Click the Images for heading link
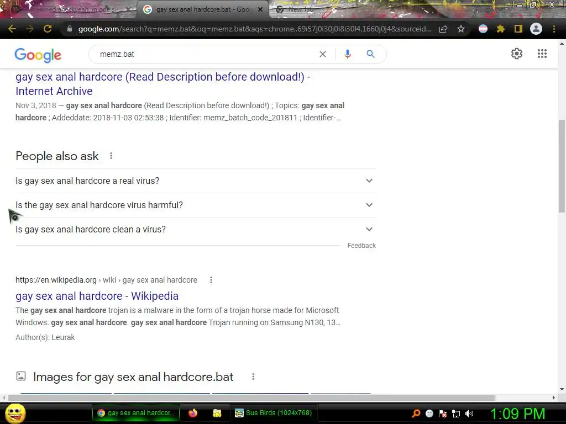 click(133, 377)
